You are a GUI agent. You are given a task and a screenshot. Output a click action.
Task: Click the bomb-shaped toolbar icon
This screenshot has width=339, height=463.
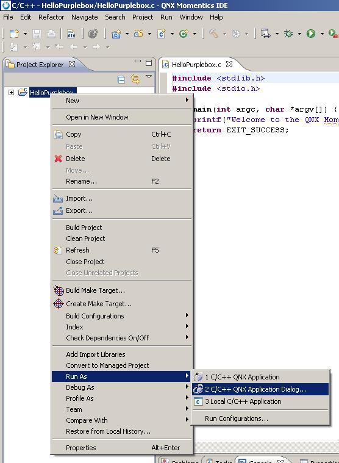(93, 34)
